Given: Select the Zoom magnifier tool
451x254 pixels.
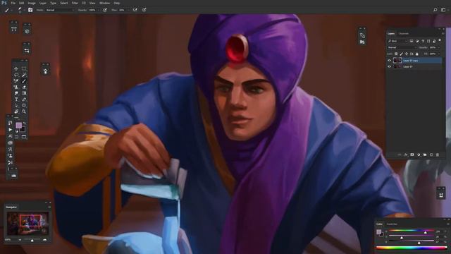Looking at the screenshot, I should click(24, 111).
